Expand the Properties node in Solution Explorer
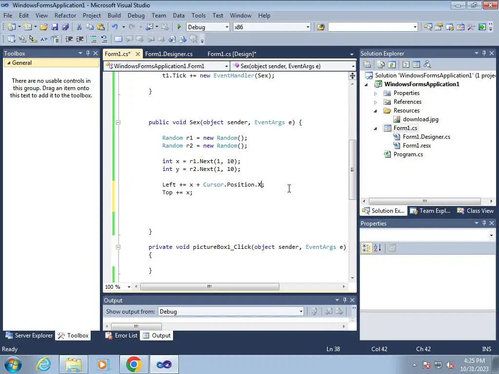This screenshot has width=499, height=374. 376,93
